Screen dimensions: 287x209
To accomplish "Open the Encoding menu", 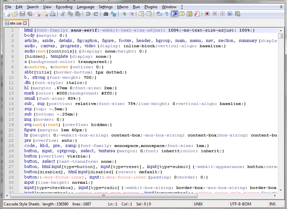I will point(64,7).
